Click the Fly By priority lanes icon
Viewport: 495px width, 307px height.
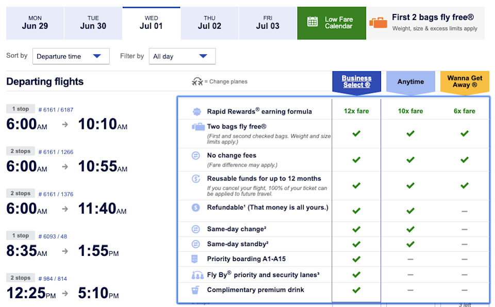click(x=197, y=275)
